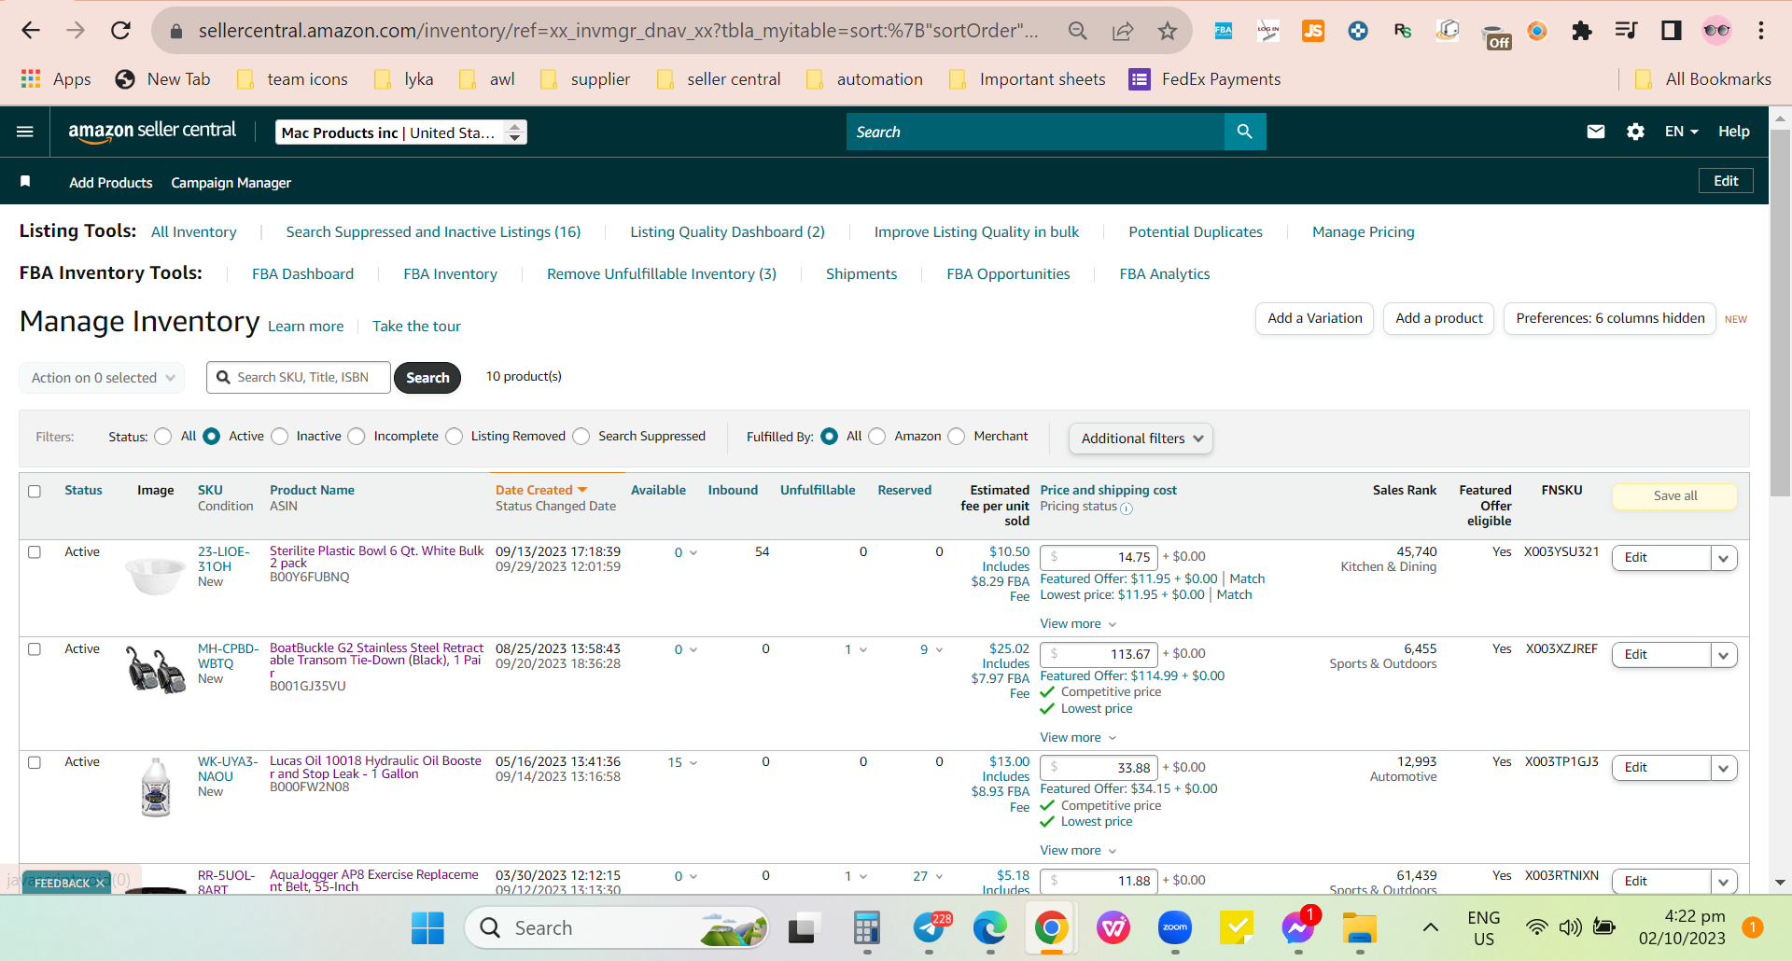Click the Save all button

coord(1674,496)
